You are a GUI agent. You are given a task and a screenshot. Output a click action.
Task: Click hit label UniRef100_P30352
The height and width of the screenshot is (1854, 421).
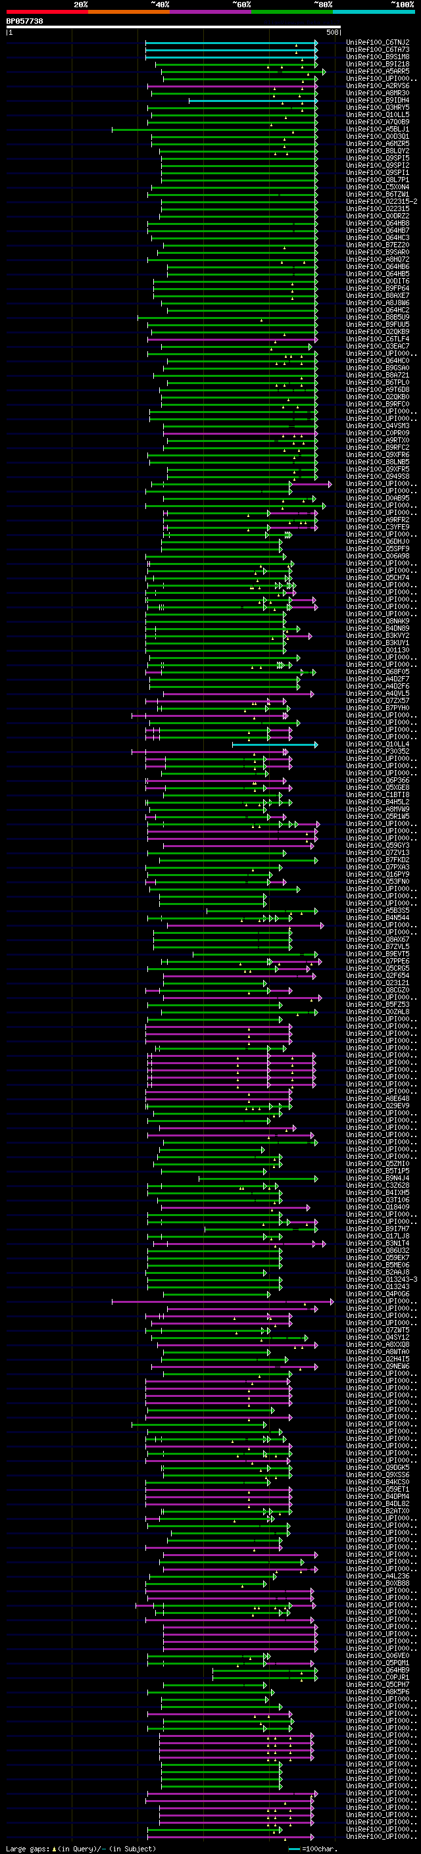pos(378,751)
